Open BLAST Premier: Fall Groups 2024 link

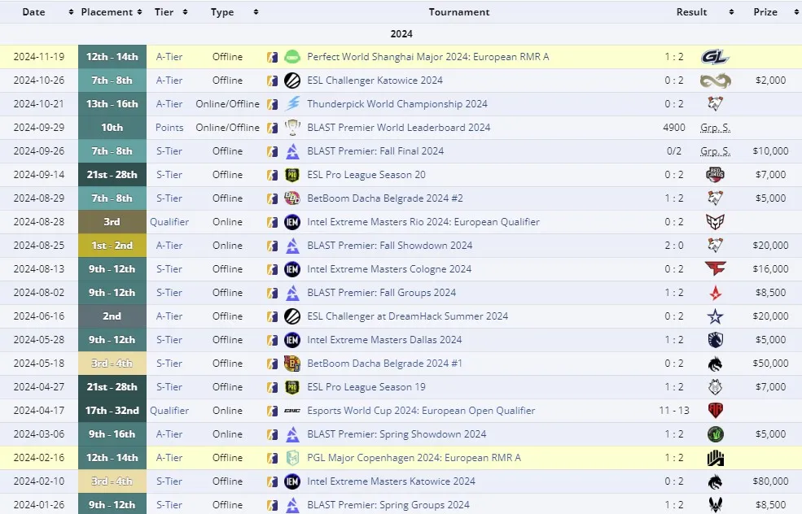coord(381,292)
